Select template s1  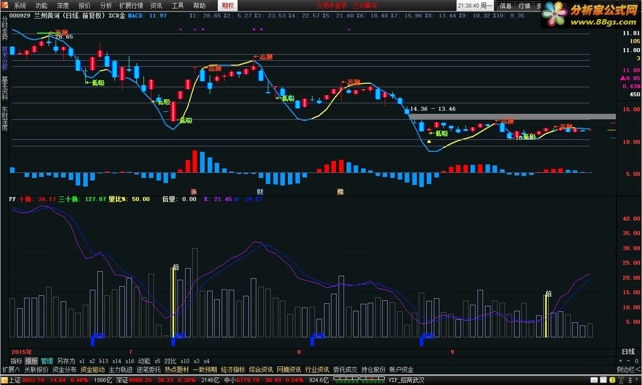[x=82, y=361]
